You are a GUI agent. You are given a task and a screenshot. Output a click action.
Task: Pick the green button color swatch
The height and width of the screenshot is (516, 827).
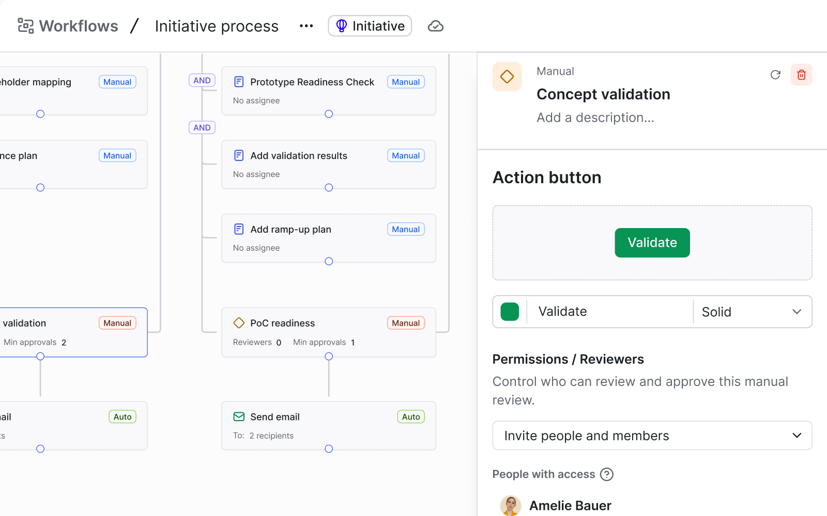pos(510,312)
